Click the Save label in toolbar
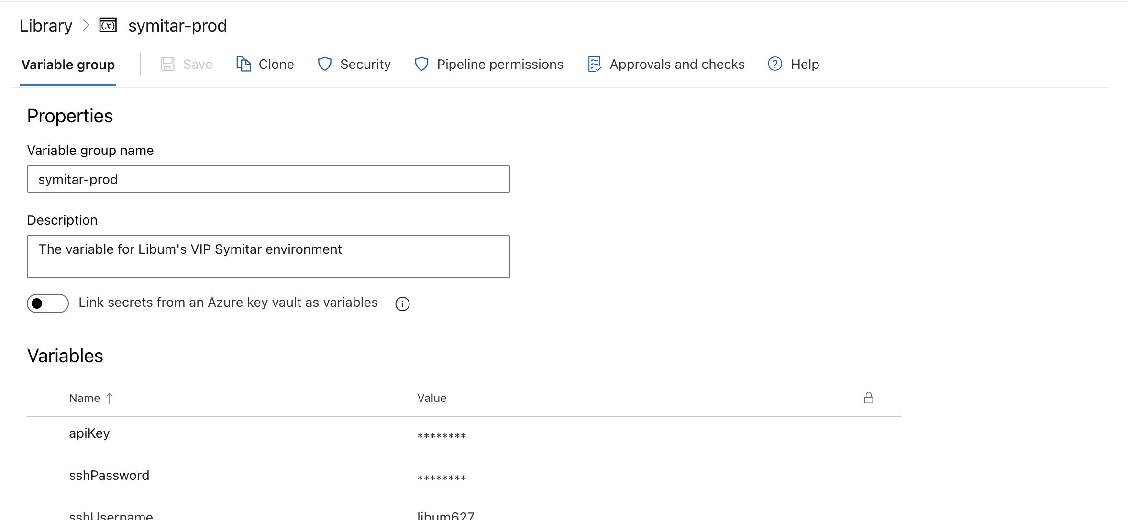This screenshot has height=520, width=1128. click(x=198, y=64)
